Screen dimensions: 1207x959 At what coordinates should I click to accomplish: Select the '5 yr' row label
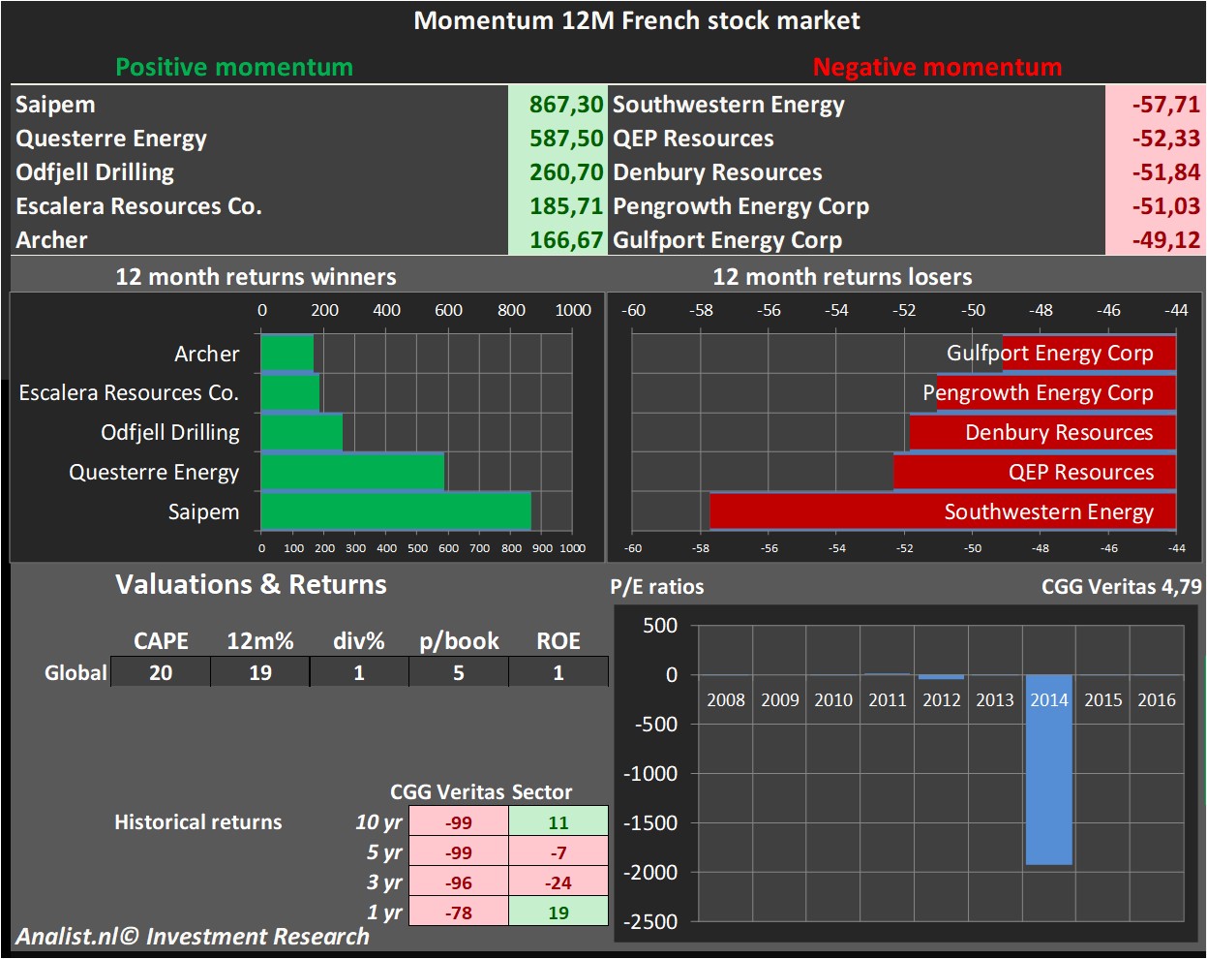tap(384, 852)
